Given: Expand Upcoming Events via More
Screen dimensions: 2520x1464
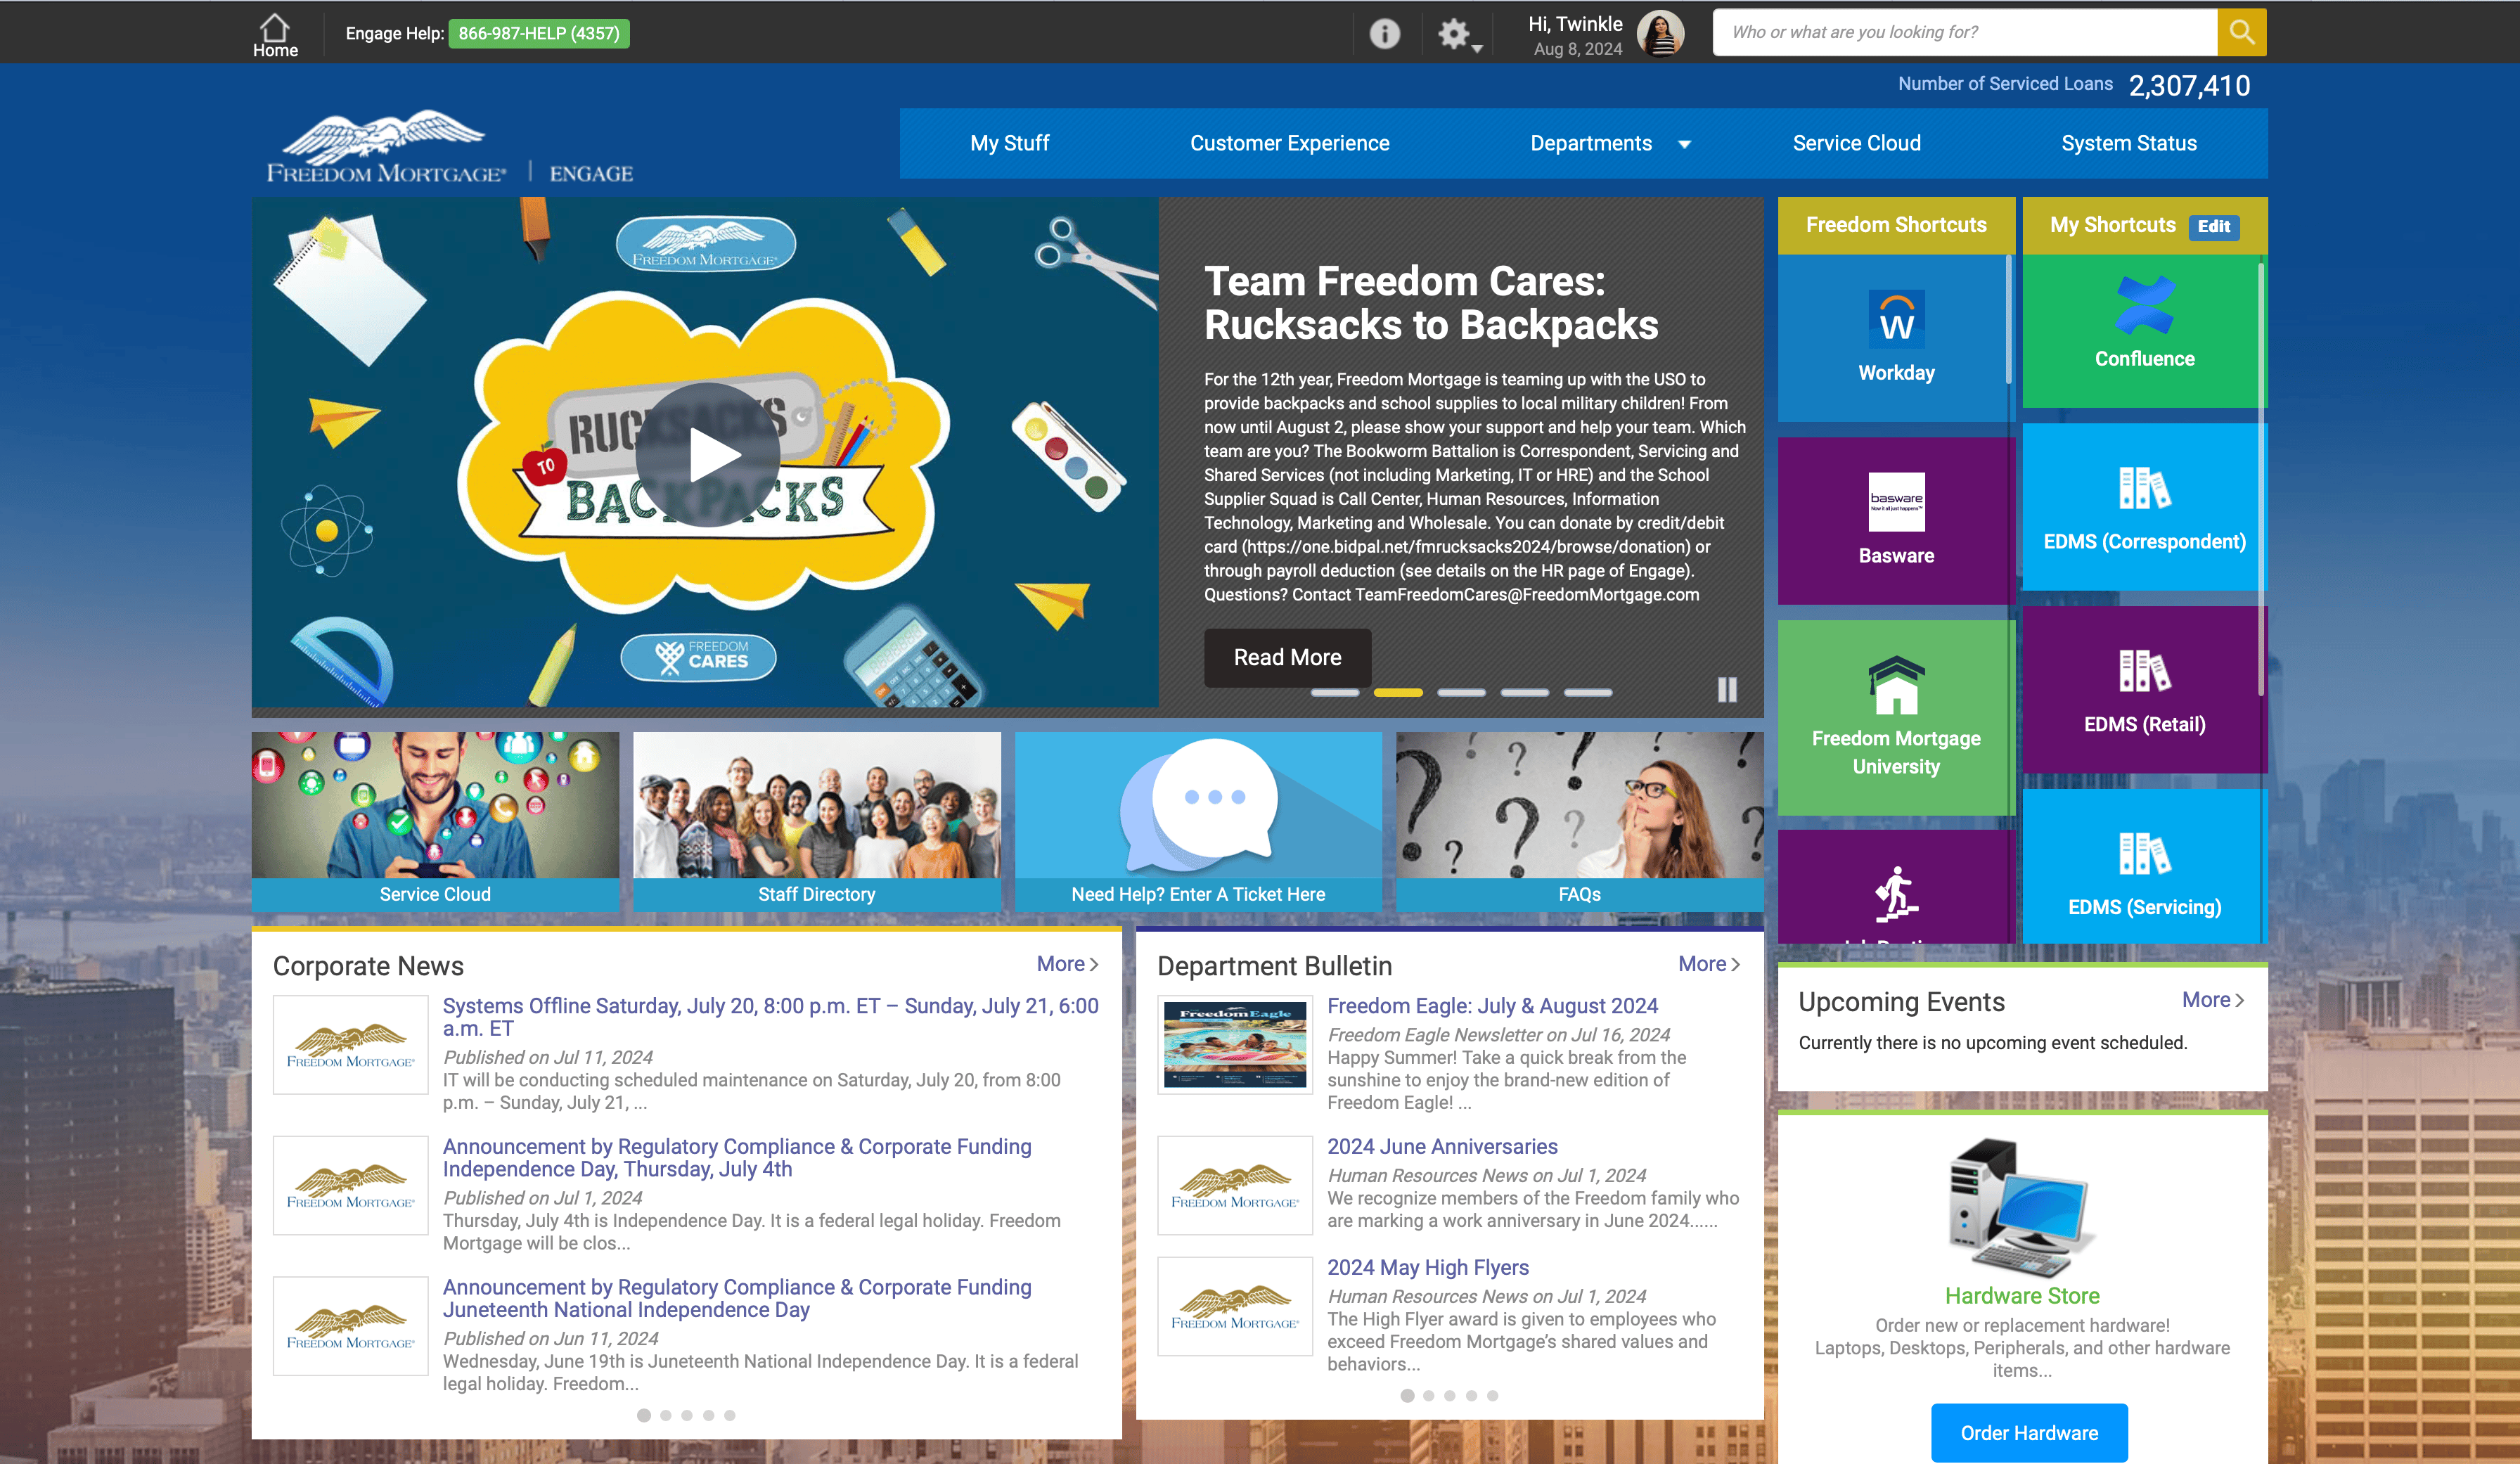Looking at the screenshot, I should click(x=2212, y=1000).
